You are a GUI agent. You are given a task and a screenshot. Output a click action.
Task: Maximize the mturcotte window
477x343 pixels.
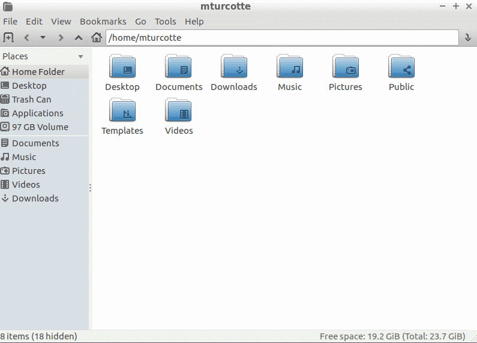tap(456, 6)
